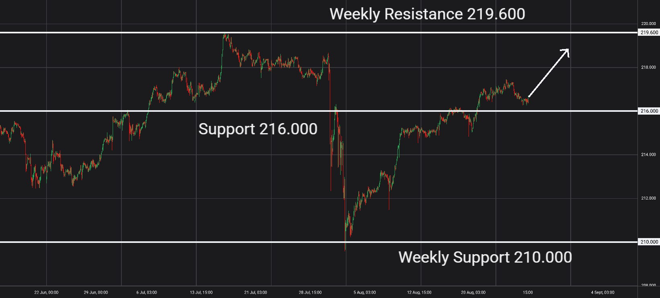Image resolution: width=660 pixels, height=298 pixels.
Task: Click the Weekly Resistance 219.600 text label
Action: (427, 14)
